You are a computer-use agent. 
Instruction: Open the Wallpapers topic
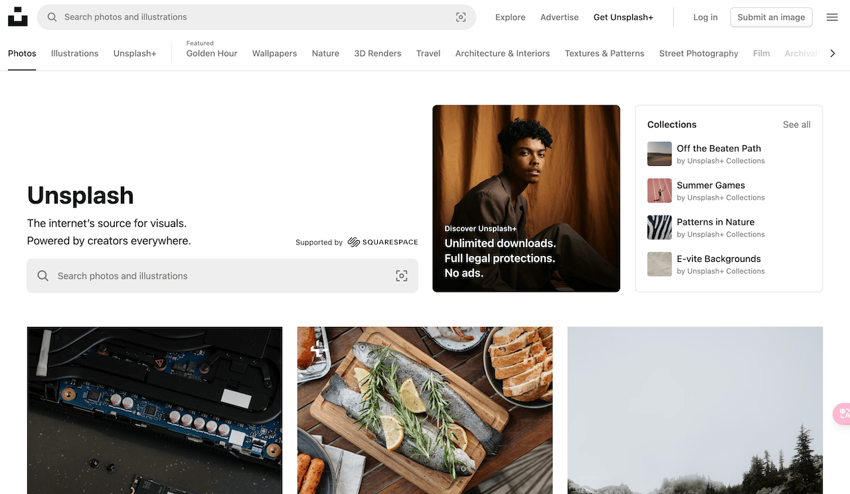coord(274,54)
